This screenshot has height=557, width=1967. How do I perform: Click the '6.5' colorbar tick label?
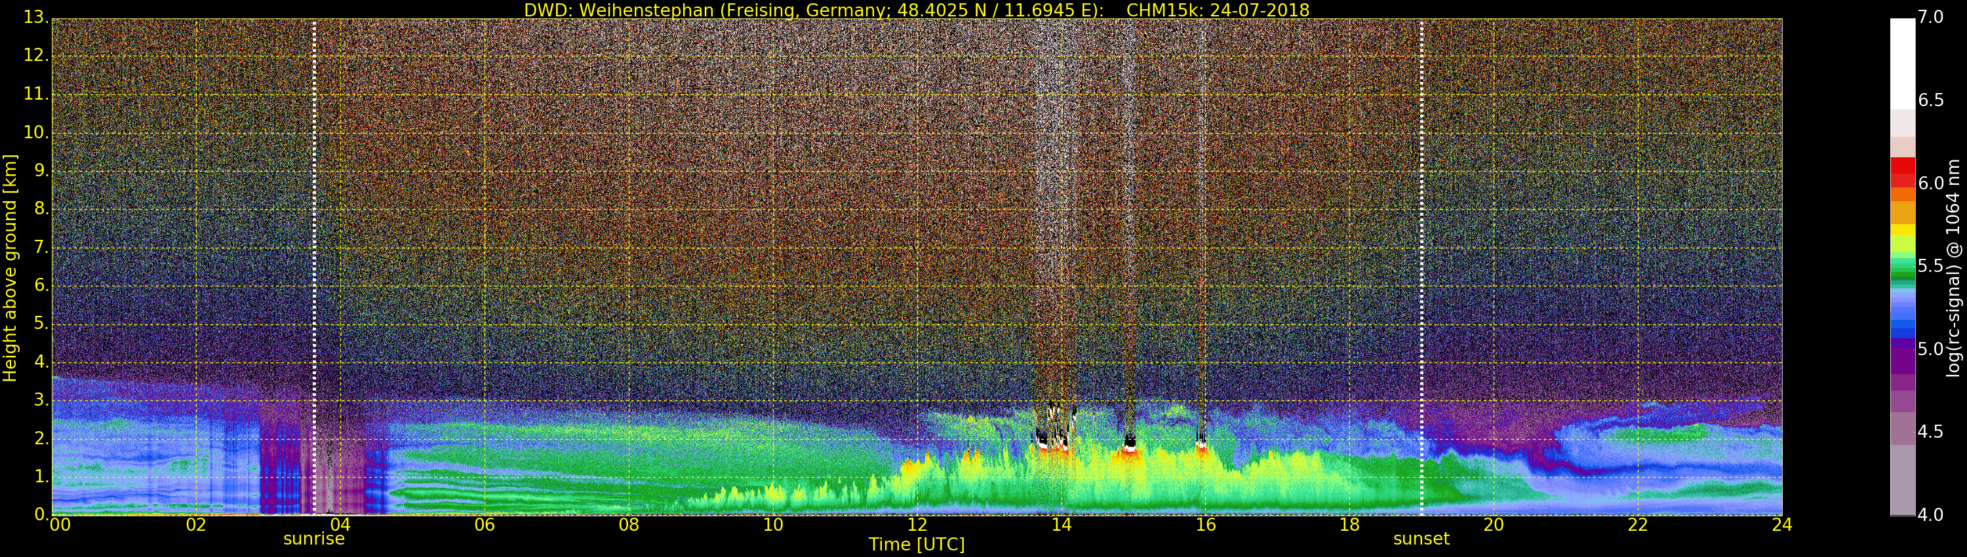(1931, 101)
